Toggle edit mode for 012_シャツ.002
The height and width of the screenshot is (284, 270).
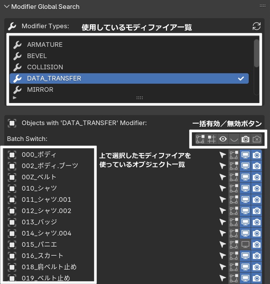[x=234, y=211]
